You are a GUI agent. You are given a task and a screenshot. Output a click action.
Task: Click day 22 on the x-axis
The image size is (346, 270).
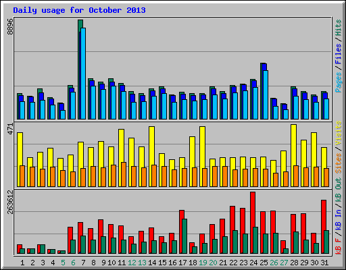(x=233, y=263)
